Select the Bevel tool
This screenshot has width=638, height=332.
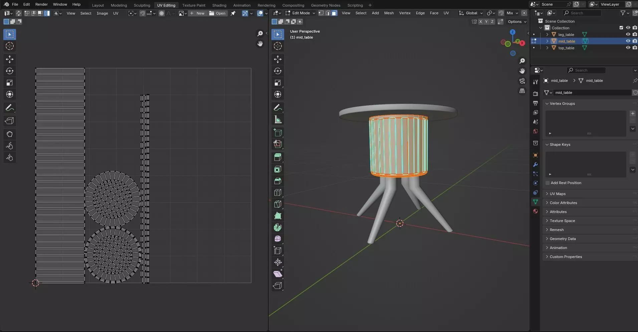pyautogui.click(x=278, y=181)
